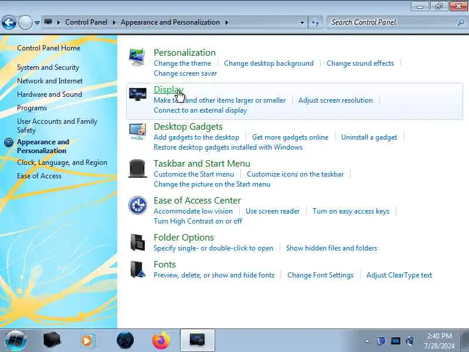Click Change screen saver
The image size is (469, 352).
[185, 73]
